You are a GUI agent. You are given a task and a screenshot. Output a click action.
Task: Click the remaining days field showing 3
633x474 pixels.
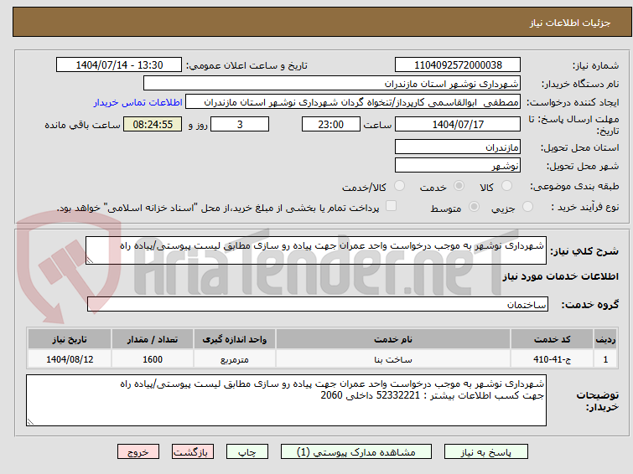[240, 124]
